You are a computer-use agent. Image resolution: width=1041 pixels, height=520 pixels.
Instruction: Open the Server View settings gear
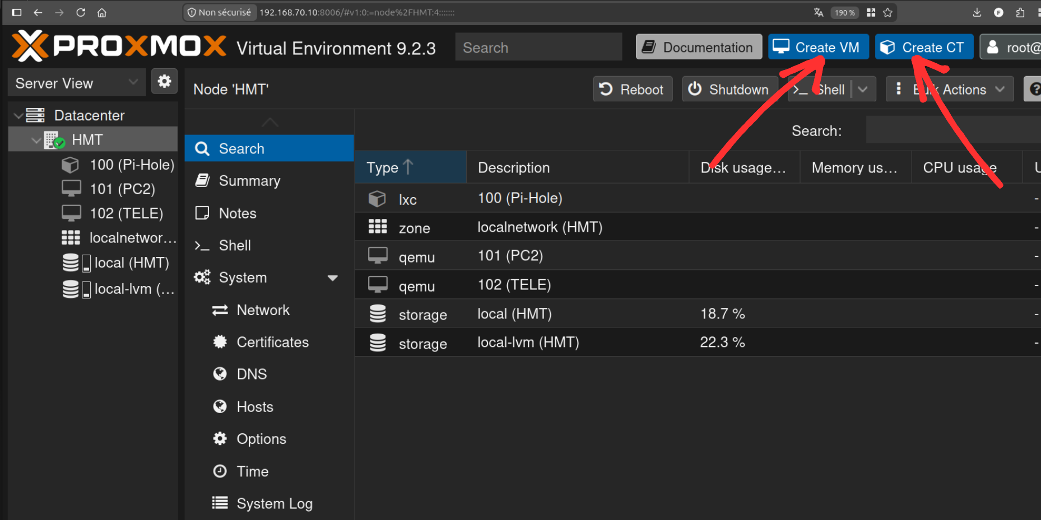pyautogui.click(x=164, y=82)
